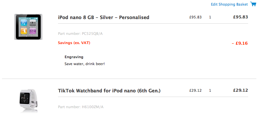Click the Engraving heading
The image size is (258, 119).
pos(74,57)
